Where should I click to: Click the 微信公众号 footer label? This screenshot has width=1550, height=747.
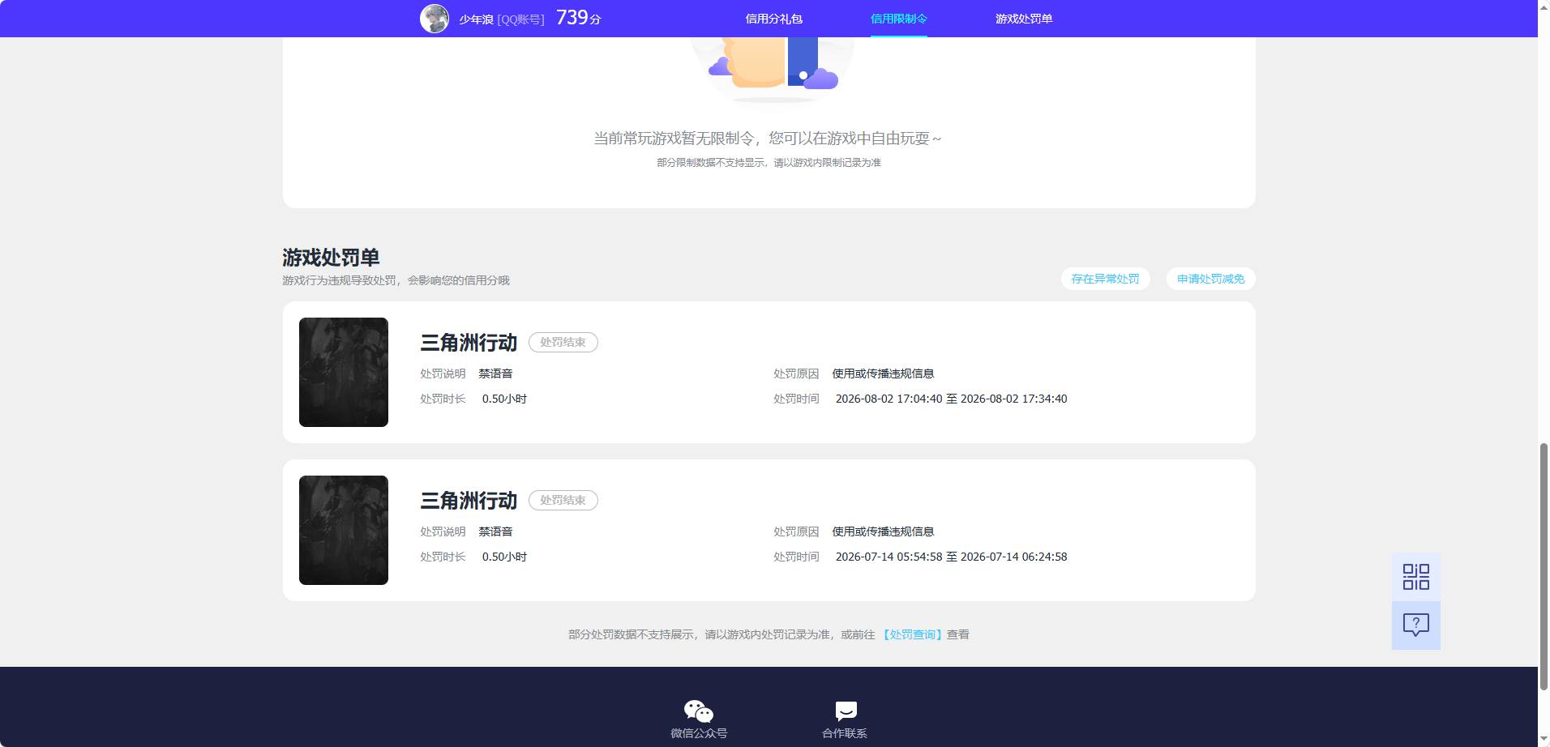698,733
